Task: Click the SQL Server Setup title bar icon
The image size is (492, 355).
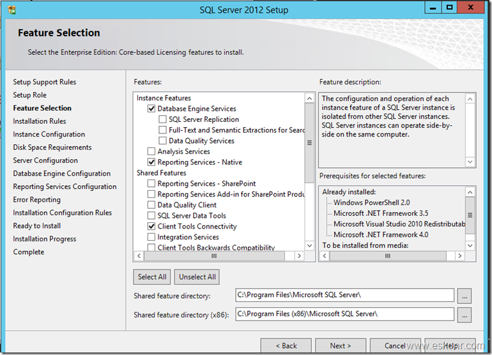Action: 12,10
